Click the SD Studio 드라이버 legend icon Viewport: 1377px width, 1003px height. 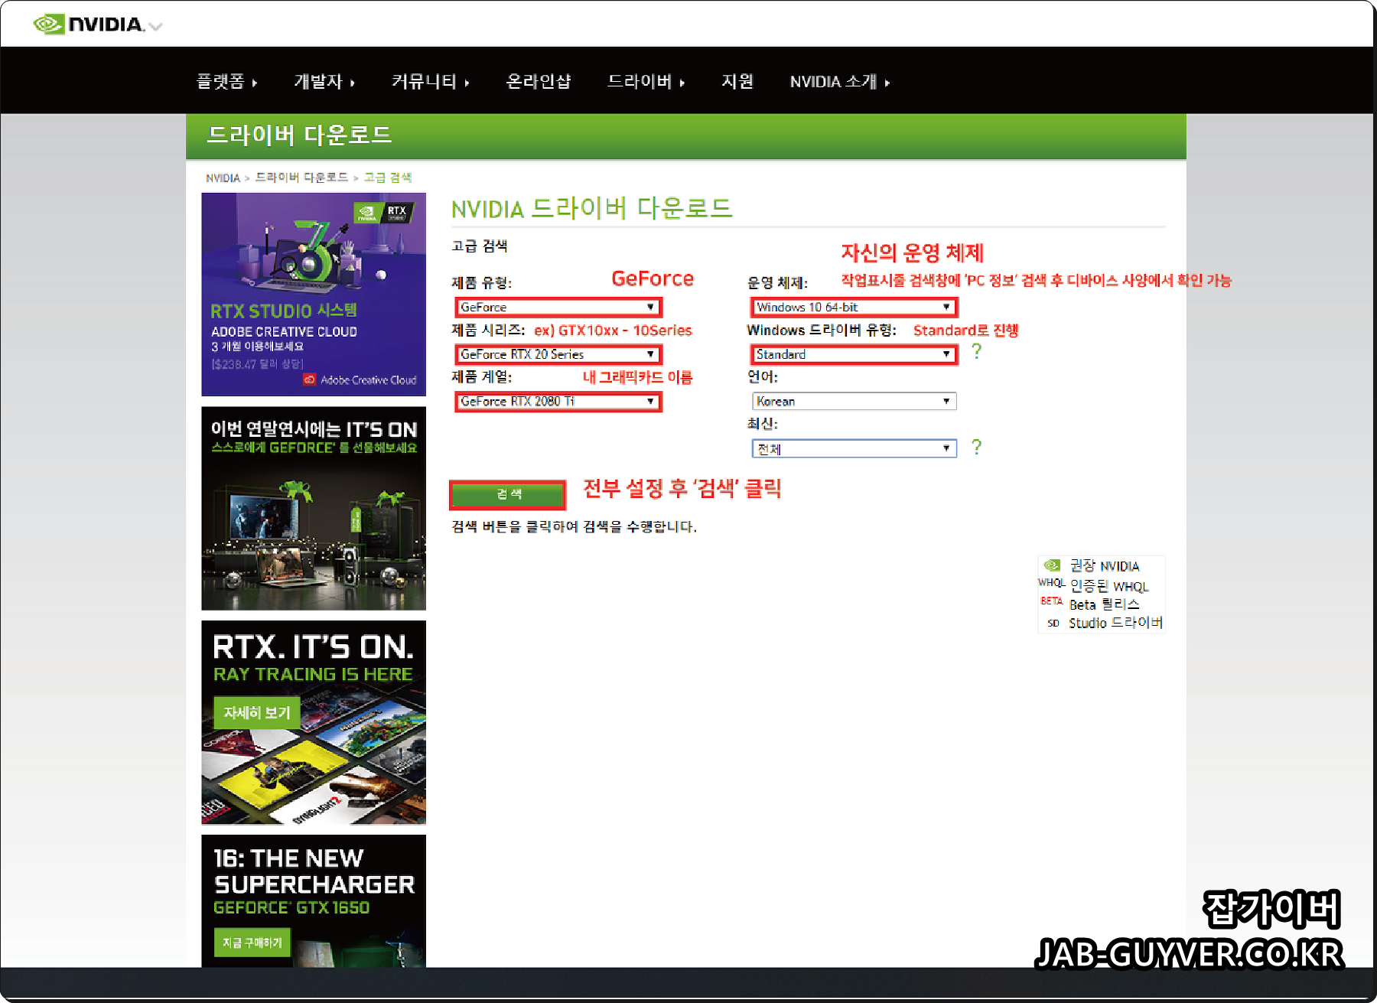pos(1053,624)
